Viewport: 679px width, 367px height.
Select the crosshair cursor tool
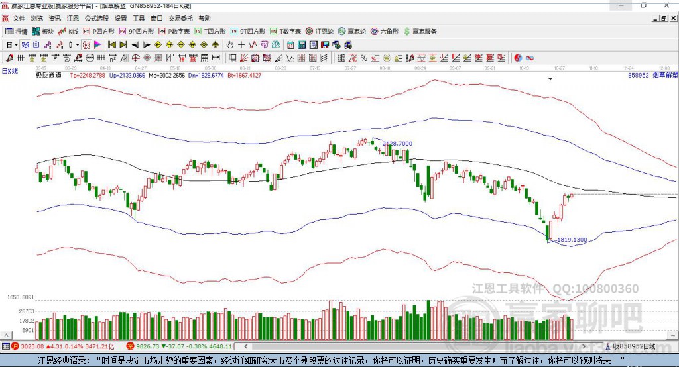241,45
